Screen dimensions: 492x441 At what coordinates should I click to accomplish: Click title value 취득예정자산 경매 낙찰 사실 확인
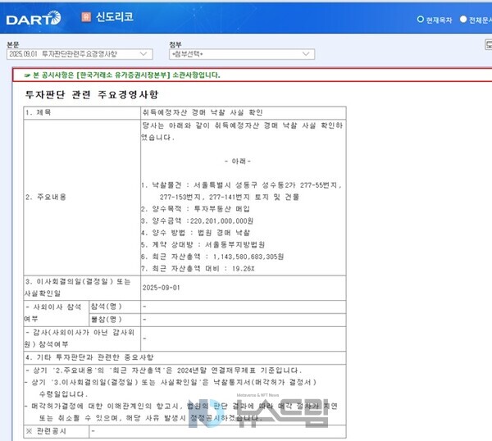pos(203,112)
